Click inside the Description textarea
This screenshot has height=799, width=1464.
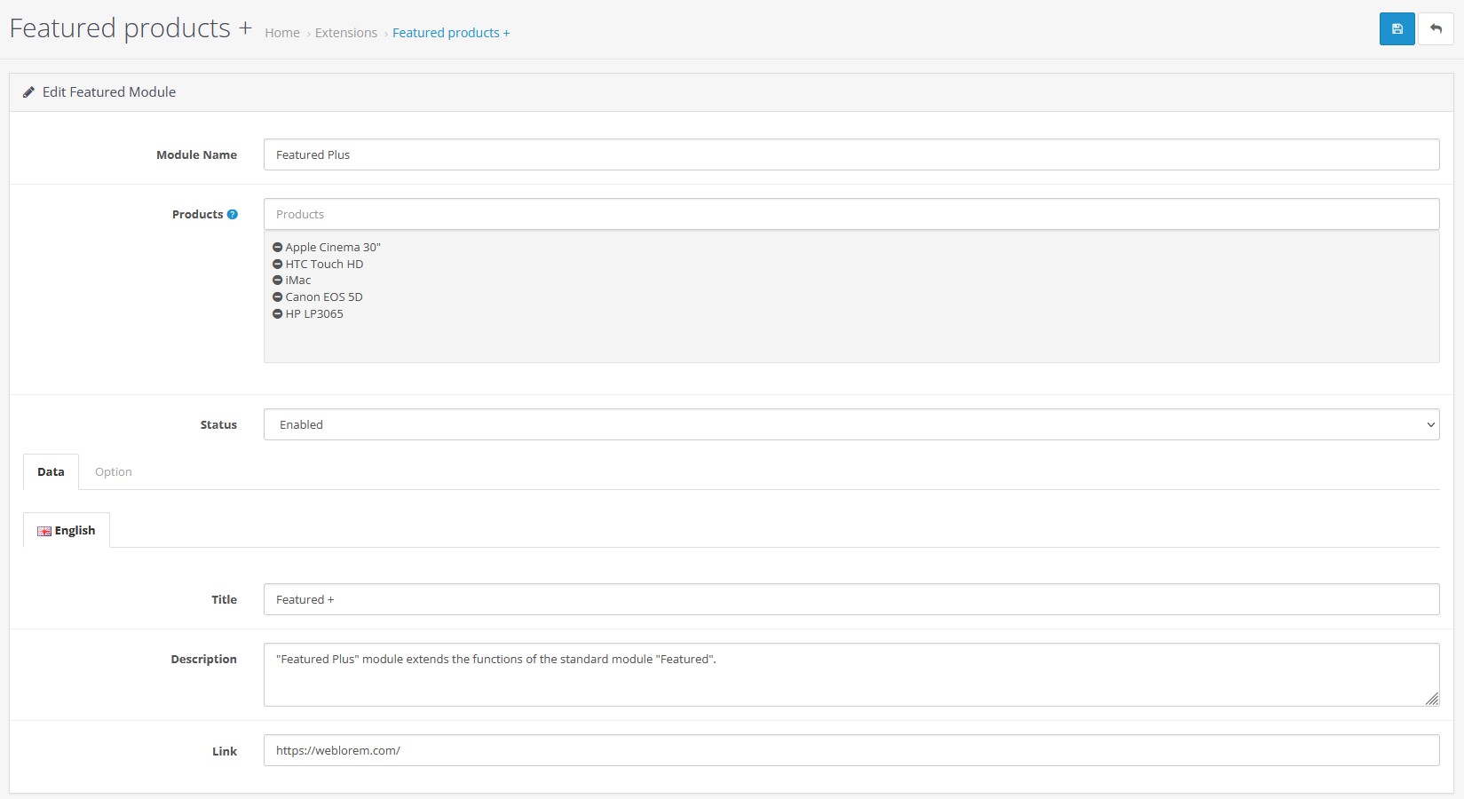tap(851, 675)
